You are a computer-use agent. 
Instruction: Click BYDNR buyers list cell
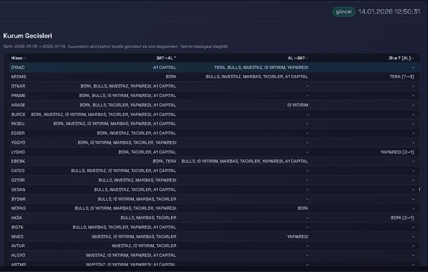(x=137, y=199)
